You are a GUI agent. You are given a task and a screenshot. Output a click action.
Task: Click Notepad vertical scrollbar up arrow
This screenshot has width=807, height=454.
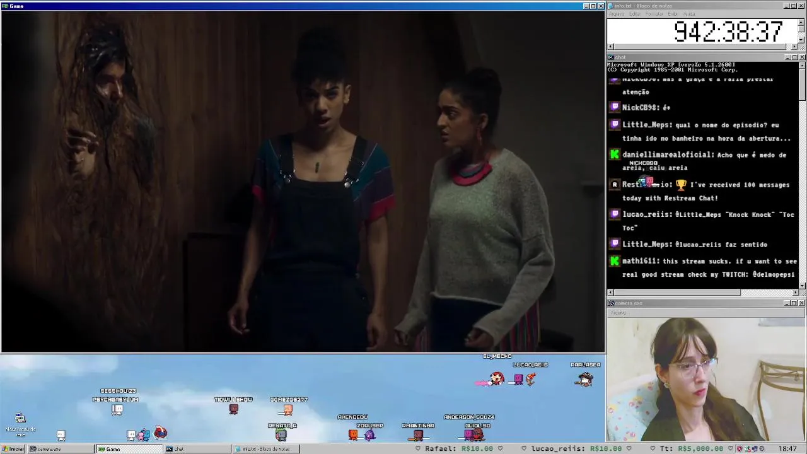(801, 21)
